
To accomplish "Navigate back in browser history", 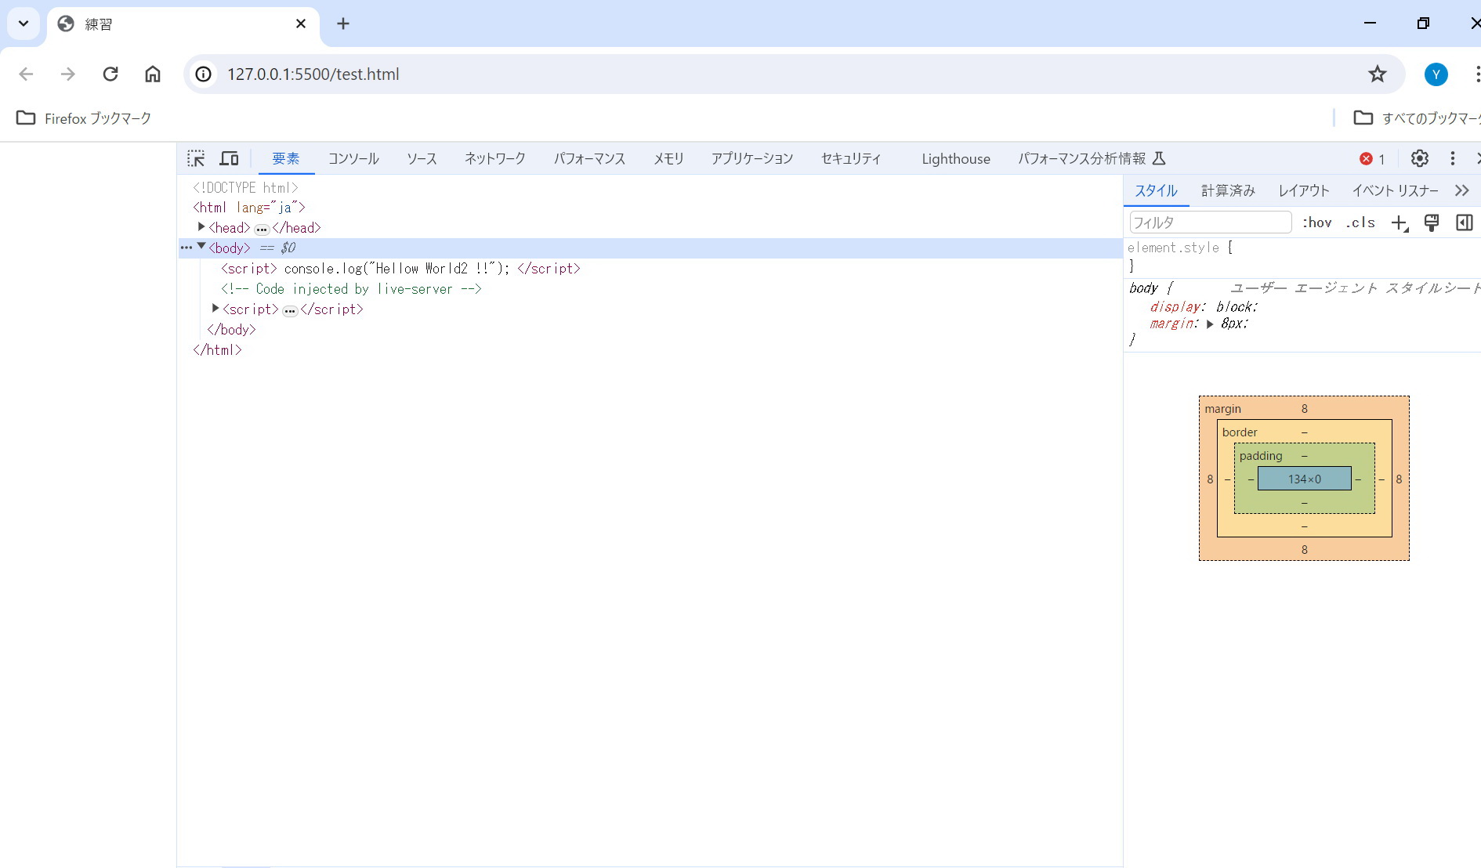I will click(x=26, y=74).
